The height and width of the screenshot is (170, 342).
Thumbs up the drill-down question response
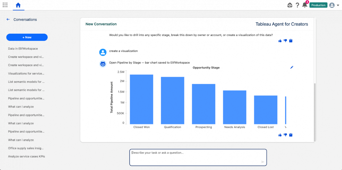[280, 41]
